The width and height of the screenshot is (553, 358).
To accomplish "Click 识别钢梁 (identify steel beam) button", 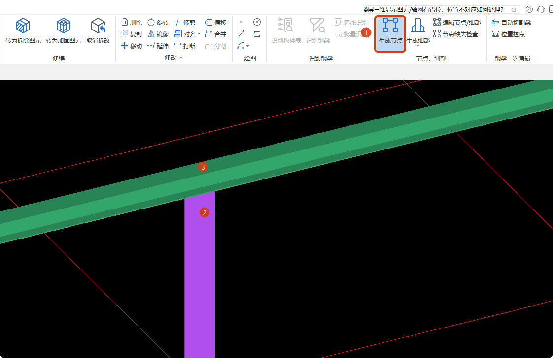I will [x=318, y=31].
